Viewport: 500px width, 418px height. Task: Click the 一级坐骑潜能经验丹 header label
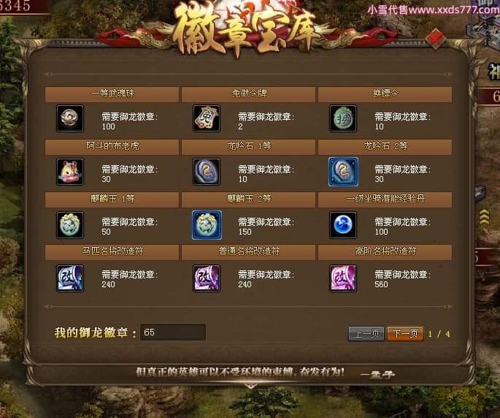[x=385, y=199]
